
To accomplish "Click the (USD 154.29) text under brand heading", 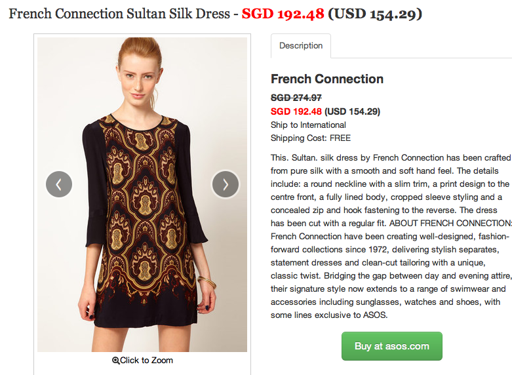I will coord(352,111).
